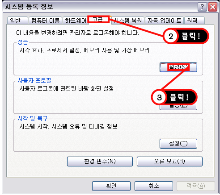This screenshot has width=220, height=195.
Task: Click the 사용자 프로필 설정 button
Action: point(178,106)
